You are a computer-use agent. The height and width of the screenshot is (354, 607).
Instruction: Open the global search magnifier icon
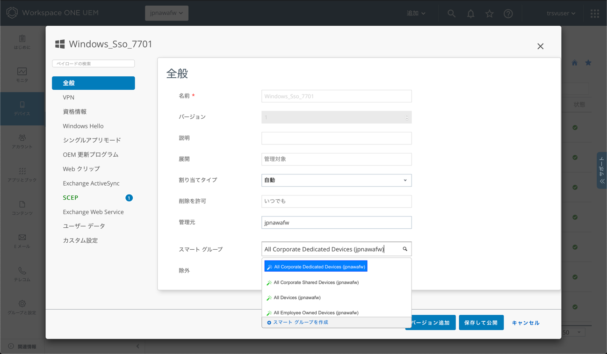(451, 14)
